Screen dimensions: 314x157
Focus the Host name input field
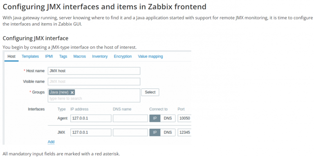[94, 71]
